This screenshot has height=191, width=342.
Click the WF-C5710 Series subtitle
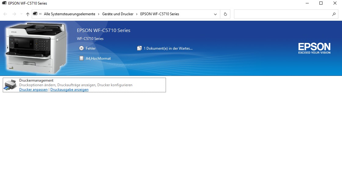point(90,39)
